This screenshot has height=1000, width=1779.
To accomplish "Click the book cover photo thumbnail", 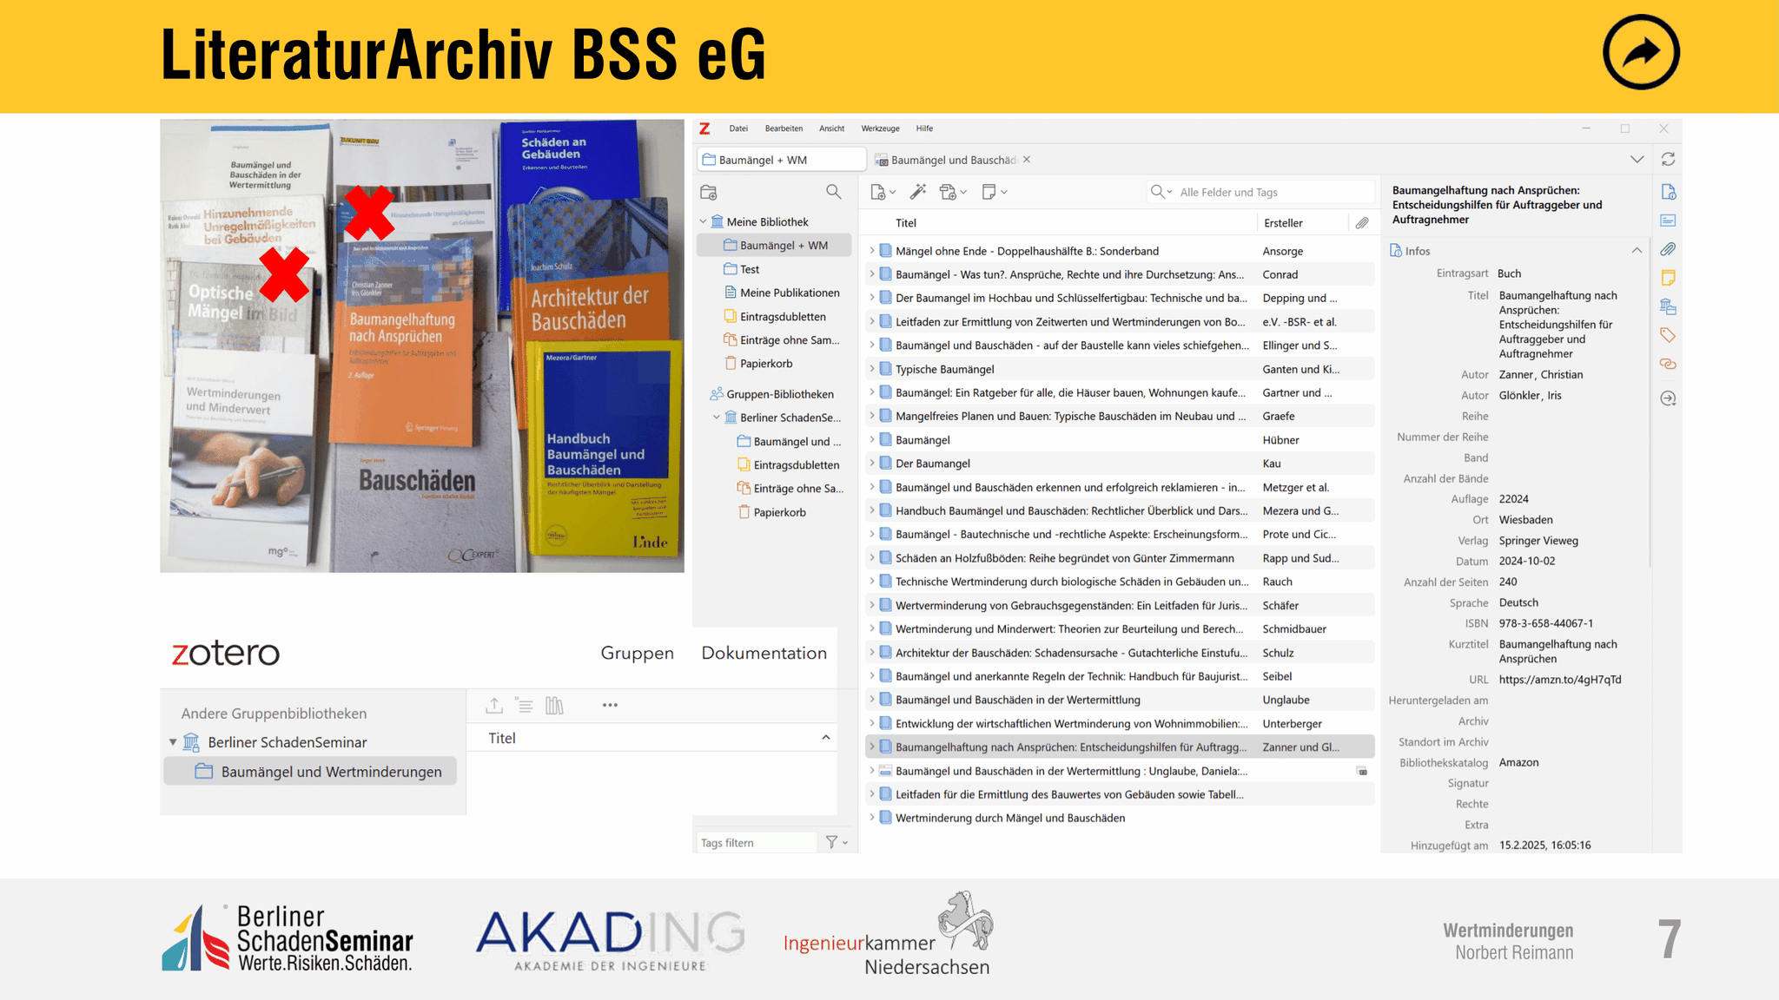I will click(422, 345).
